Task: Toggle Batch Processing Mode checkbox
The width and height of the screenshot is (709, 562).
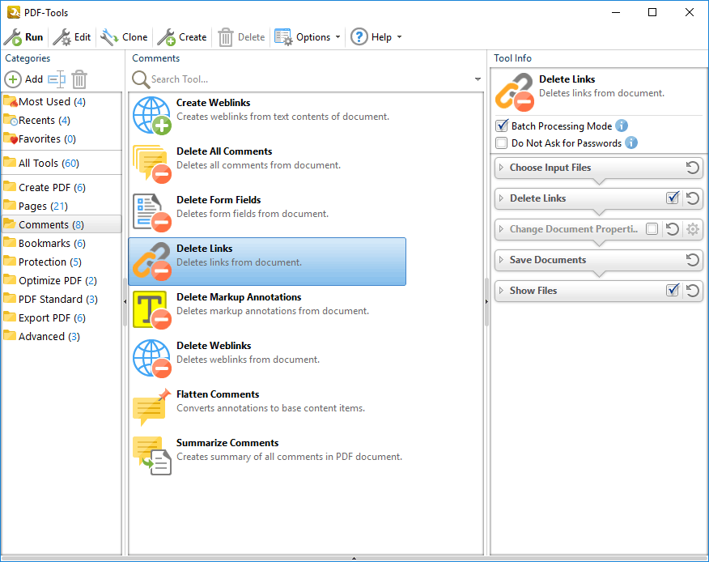Action: (502, 126)
